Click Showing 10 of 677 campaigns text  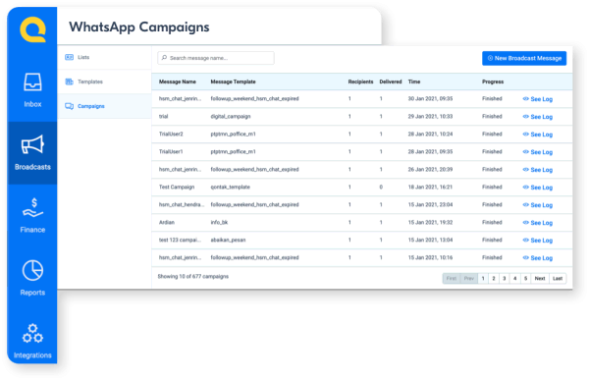(193, 276)
